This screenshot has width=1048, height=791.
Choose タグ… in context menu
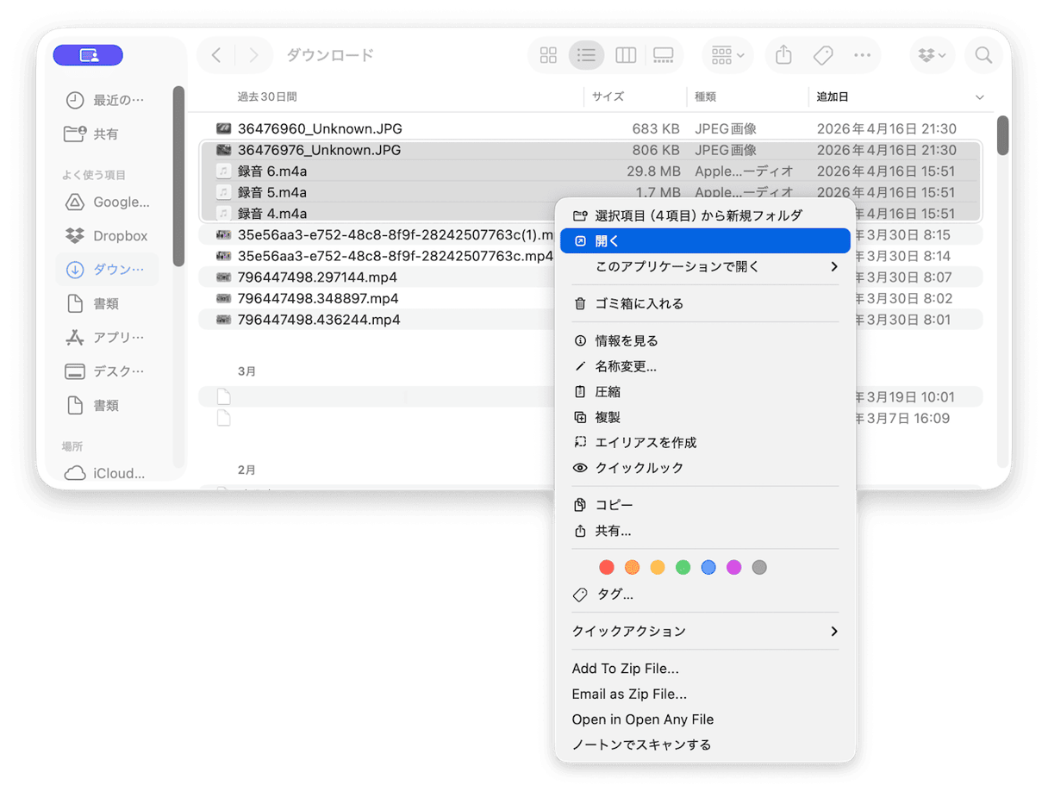click(x=705, y=595)
